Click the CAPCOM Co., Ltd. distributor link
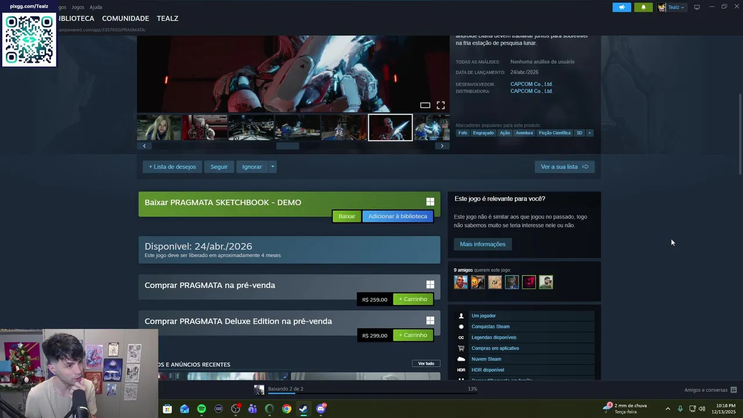This screenshot has width=743, height=418. click(531, 91)
